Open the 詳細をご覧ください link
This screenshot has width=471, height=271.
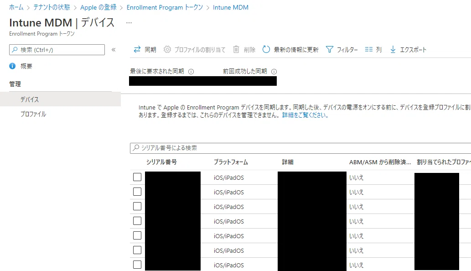(305, 115)
